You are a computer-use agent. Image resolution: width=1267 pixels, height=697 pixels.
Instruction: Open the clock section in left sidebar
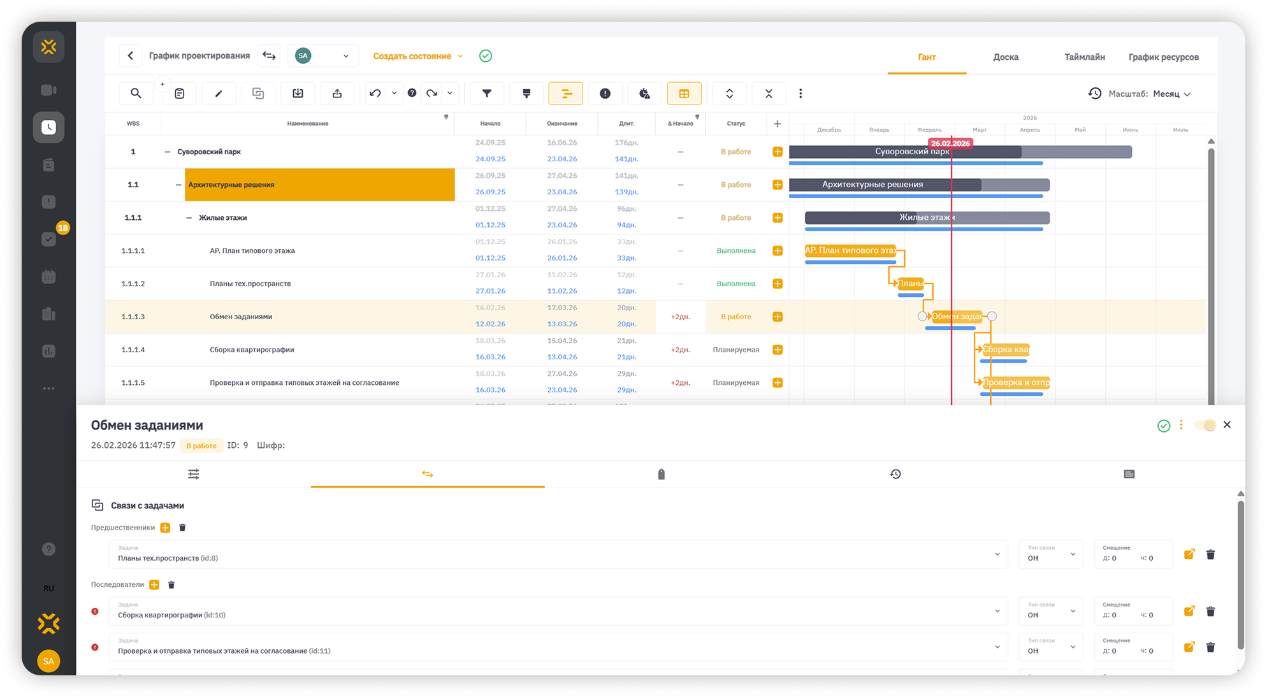(x=49, y=127)
